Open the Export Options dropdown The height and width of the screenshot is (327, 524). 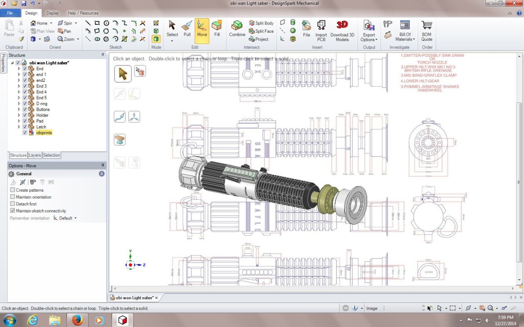coord(369,31)
